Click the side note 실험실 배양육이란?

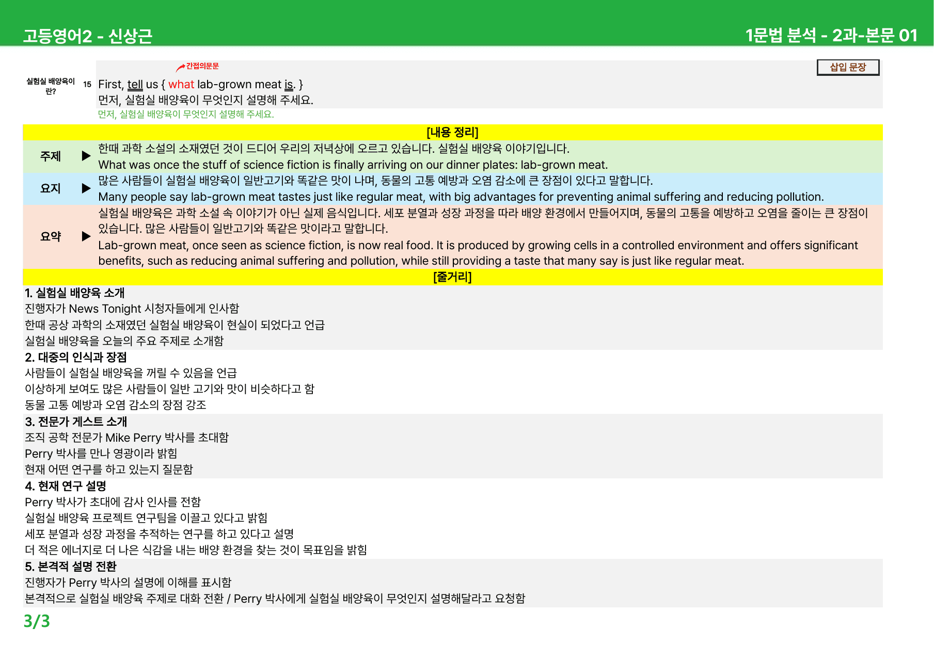click(51, 86)
